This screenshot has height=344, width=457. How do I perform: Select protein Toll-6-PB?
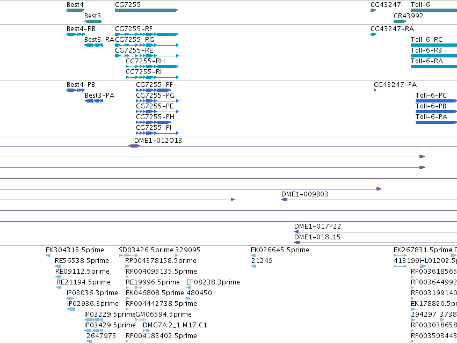tap(436, 112)
